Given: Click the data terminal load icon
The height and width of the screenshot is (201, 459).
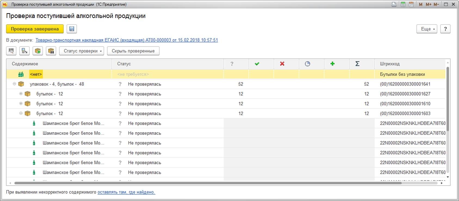Looking at the screenshot, I should [x=24, y=51].
